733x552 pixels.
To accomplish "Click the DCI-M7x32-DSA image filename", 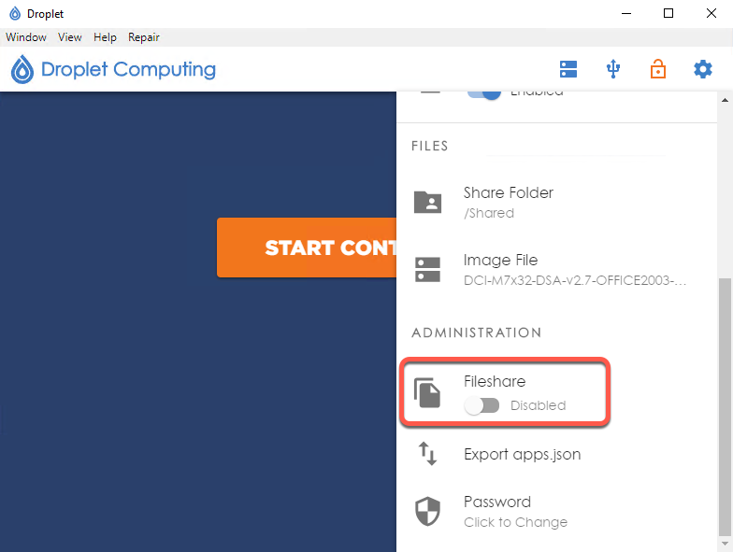I will click(574, 280).
